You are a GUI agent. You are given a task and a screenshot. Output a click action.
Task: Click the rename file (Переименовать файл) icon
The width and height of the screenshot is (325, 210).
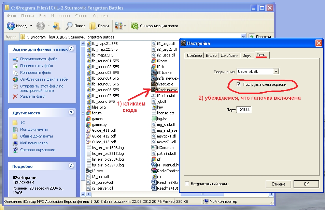point(15,59)
